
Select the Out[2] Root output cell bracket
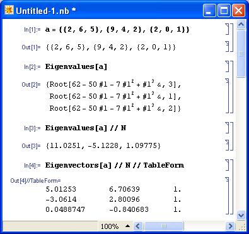(228, 95)
